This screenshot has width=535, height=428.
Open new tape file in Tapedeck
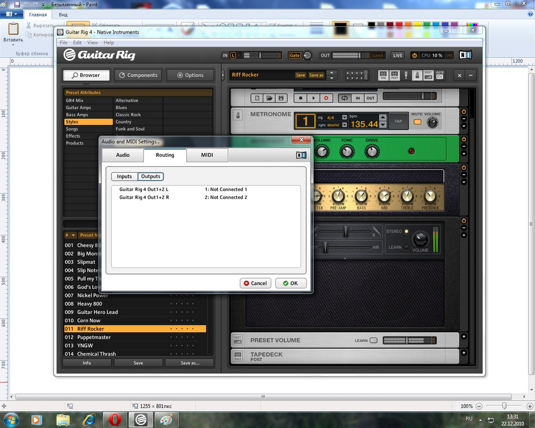coord(257,98)
